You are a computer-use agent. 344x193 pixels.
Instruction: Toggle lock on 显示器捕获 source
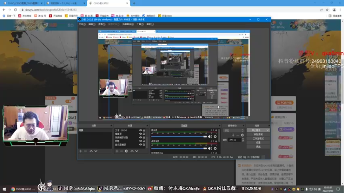tap(144, 145)
